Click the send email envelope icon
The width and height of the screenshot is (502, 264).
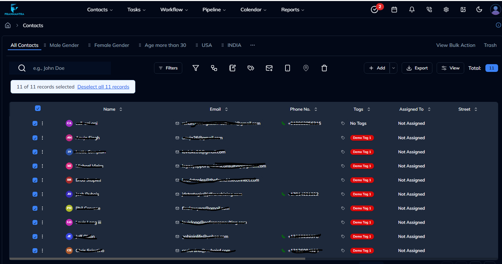[269, 68]
